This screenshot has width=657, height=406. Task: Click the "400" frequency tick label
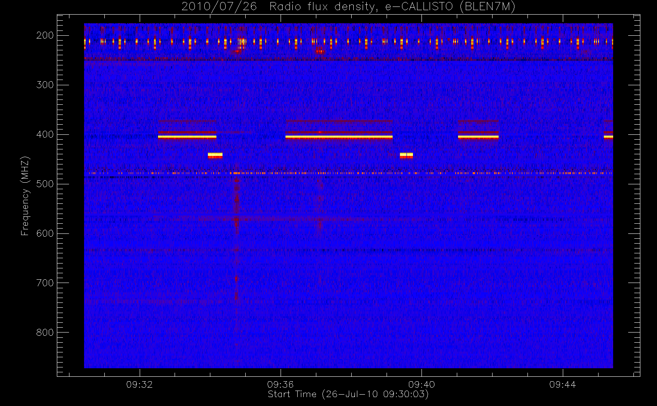45,134
